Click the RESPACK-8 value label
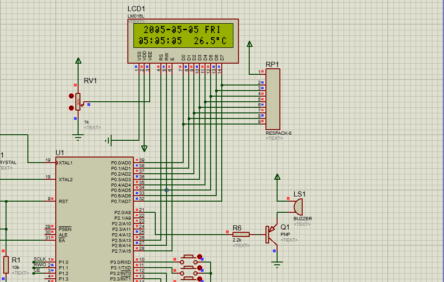Screen dimensions: 444x282 click(x=278, y=133)
